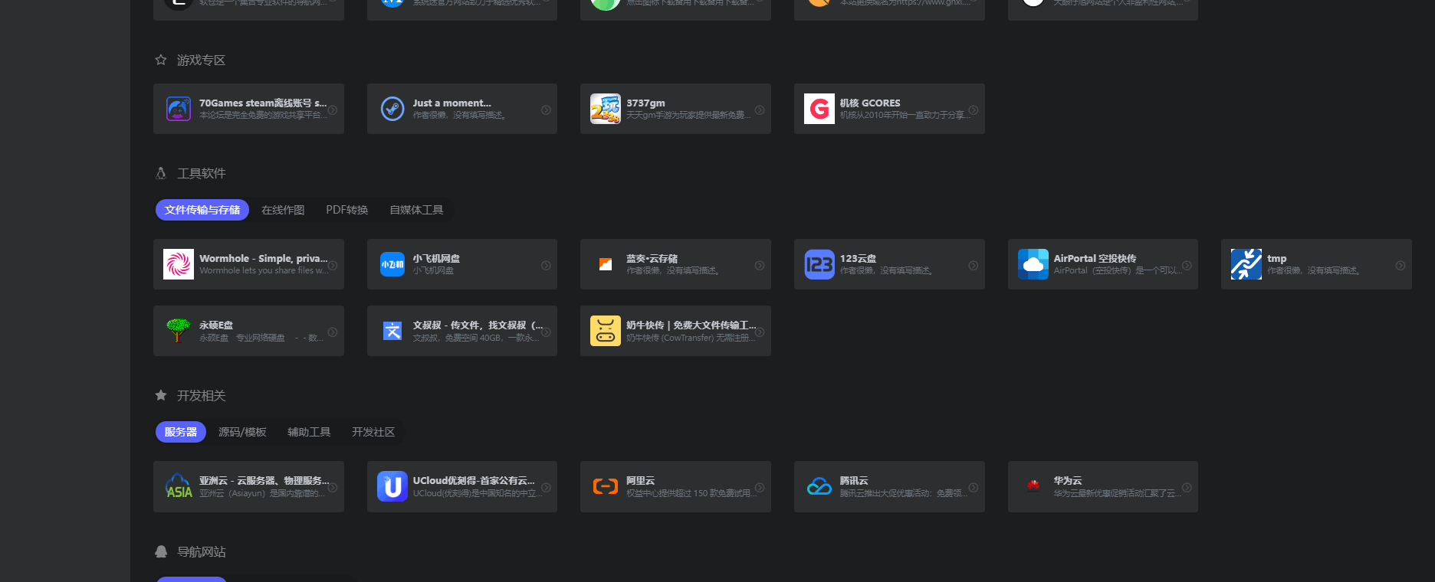Click the arrow on Wormhole card
The height and width of the screenshot is (582, 1435).
point(333,265)
